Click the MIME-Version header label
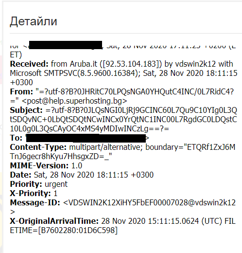The height and width of the screenshot is (253, 242). 39,166
